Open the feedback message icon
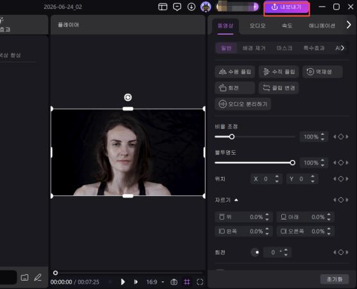Image resolution: width=357 pixels, height=289 pixels. click(x=177, y=7)
